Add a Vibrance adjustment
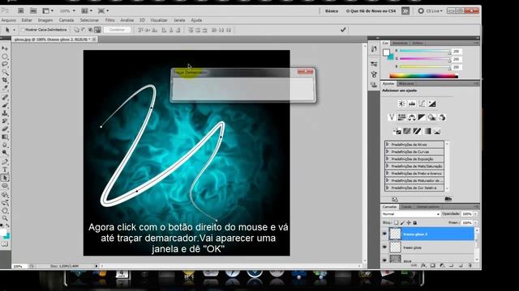Viewport: 519px width, 291px height. [392, 117]
